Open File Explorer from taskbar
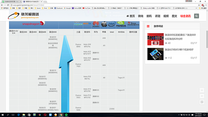This screenshot has height=117, width=208. point(24,115)
